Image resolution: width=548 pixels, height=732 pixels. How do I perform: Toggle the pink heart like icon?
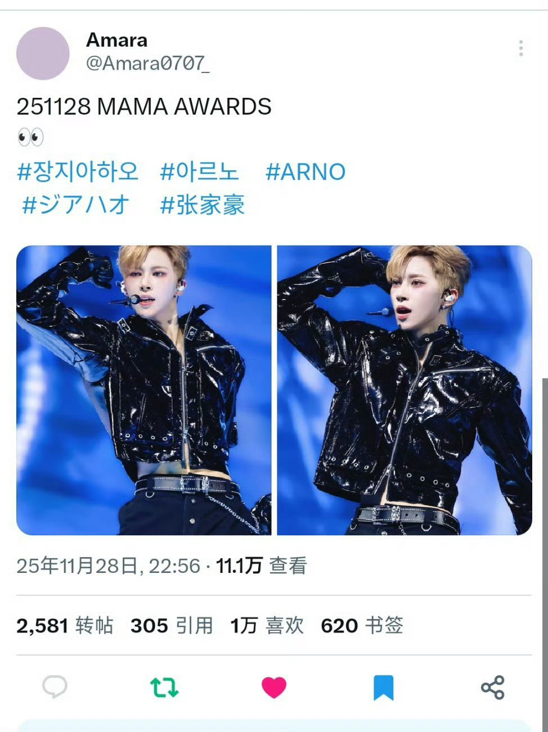tap(274, 687)
